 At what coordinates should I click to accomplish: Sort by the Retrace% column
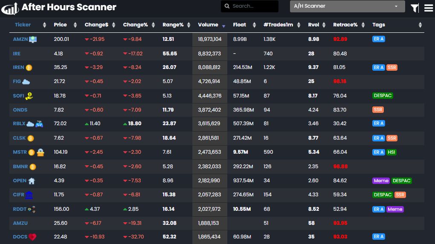coord(363,25)
